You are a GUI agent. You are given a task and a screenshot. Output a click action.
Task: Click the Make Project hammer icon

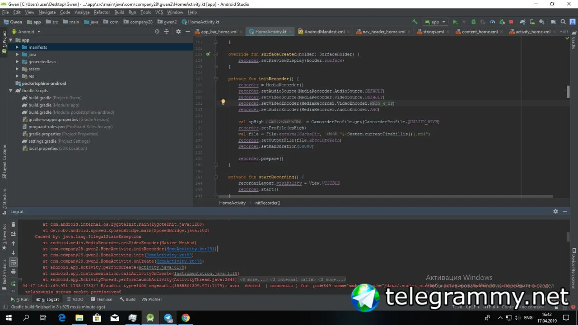click(x=415, y=22)
